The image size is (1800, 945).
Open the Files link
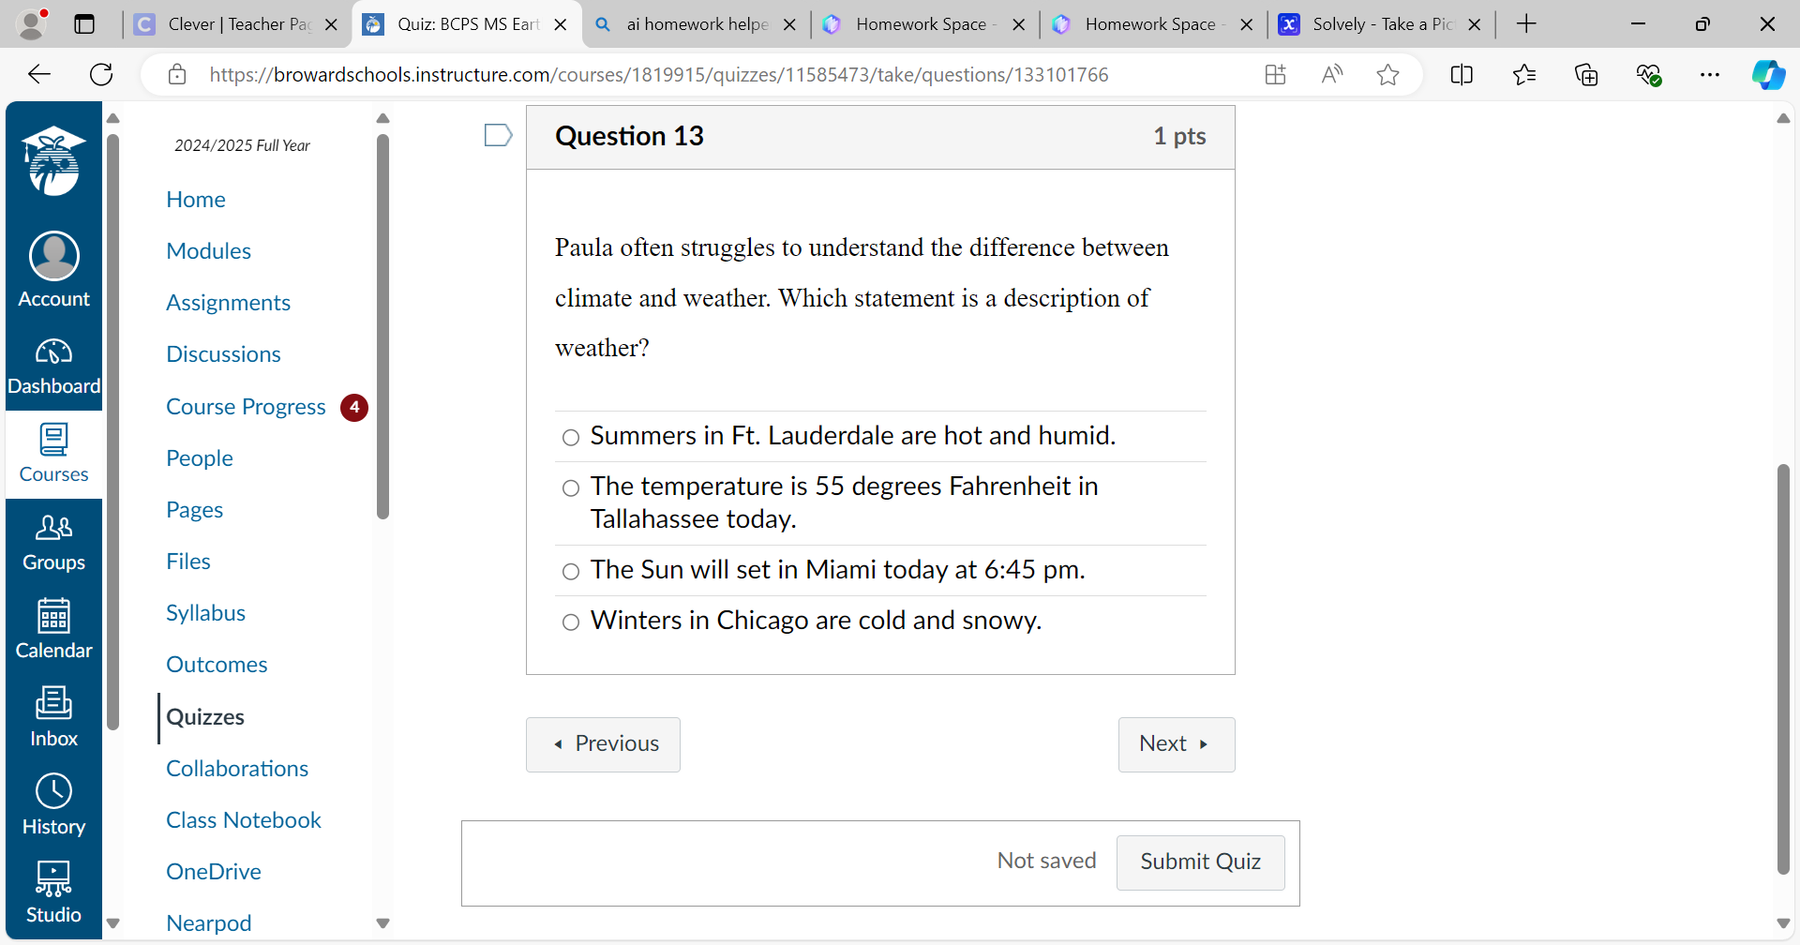click(188, 562)
